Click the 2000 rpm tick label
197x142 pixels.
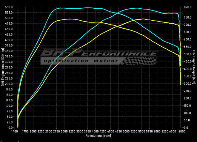tap(33, 132)
